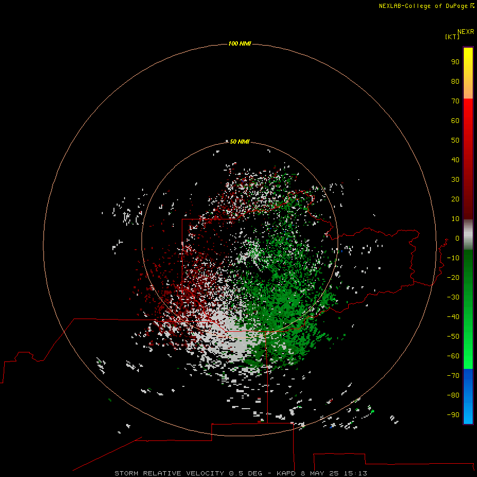477x477 pixels.
Task: Click the 100 NMI range ring label
Action: 240,43
